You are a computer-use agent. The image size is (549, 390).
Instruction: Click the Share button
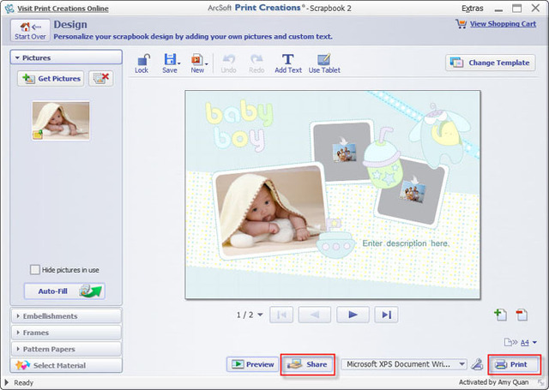pyautogui.click(x=307, y=364)
